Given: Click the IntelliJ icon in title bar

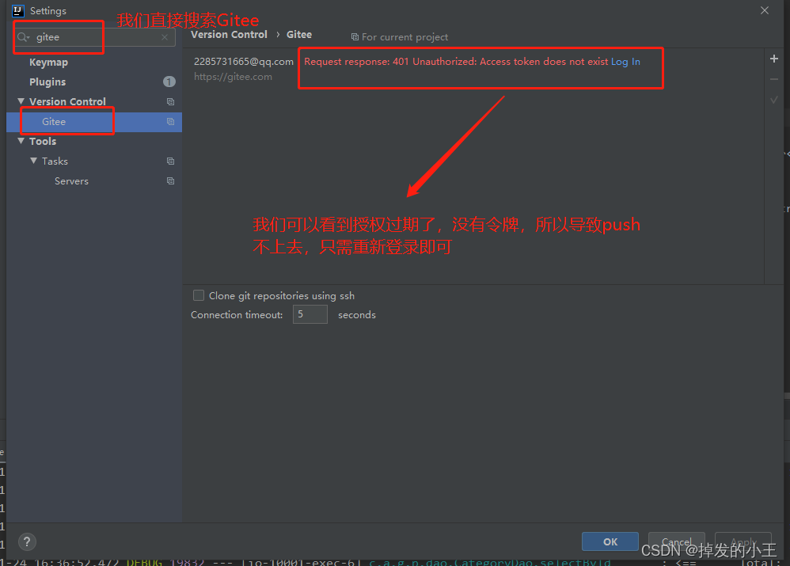Looking at the screenshot, I should coord(18,10).
